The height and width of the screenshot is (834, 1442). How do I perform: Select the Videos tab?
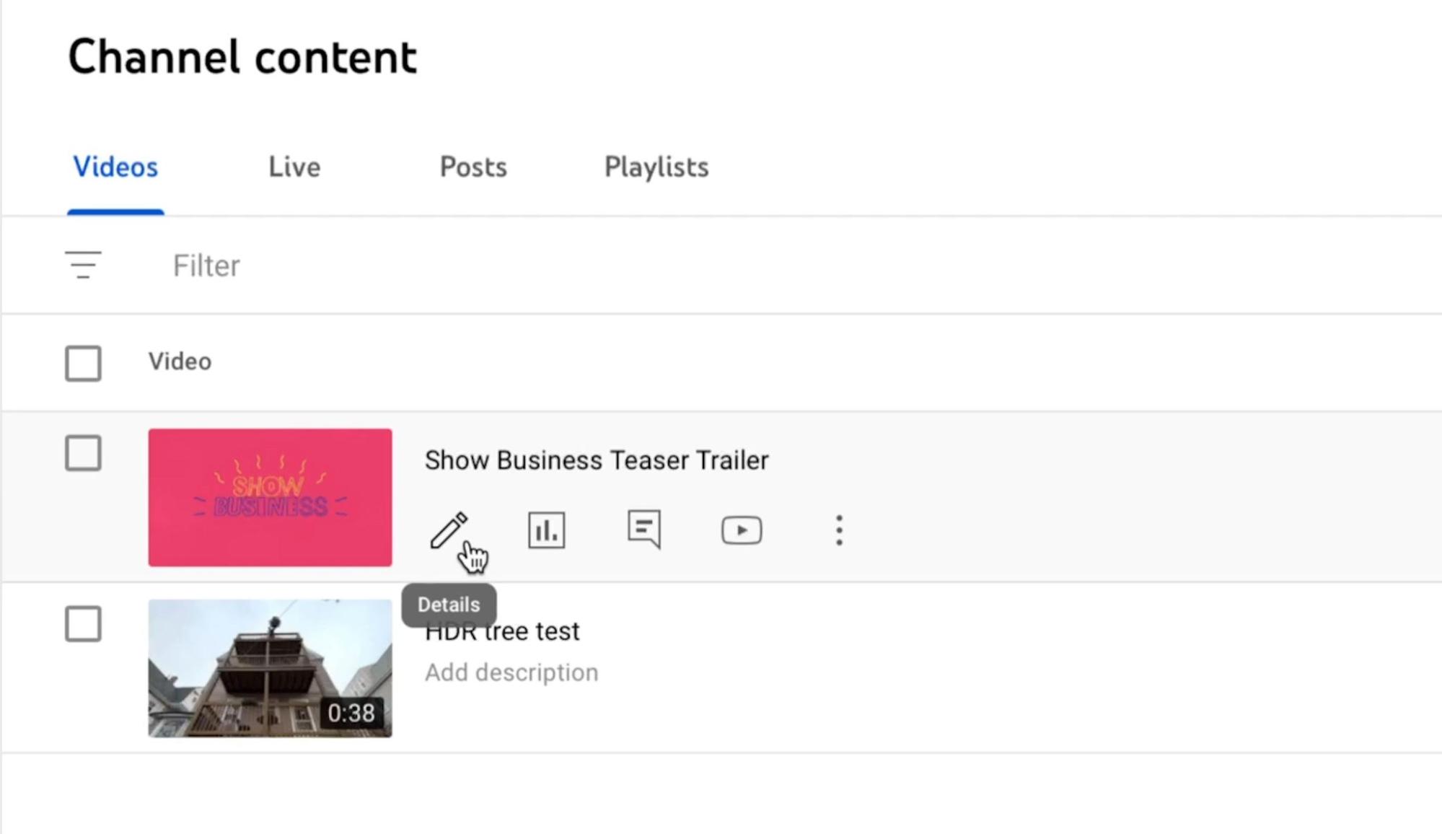pyautogui.click(x=115, y=167)
